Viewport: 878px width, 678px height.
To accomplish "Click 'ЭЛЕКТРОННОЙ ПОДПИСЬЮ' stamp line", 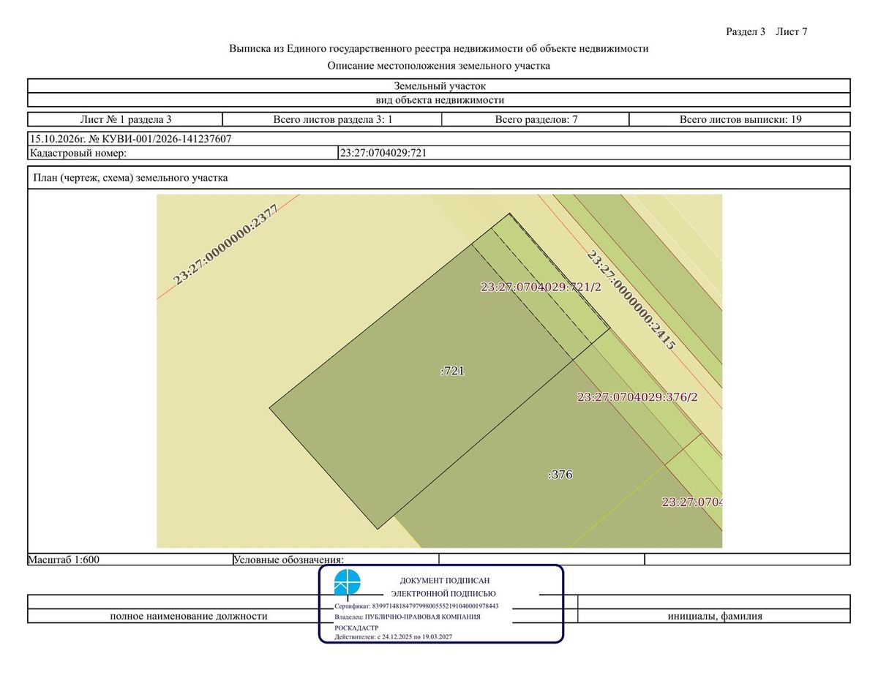I will tap(443, 594).
